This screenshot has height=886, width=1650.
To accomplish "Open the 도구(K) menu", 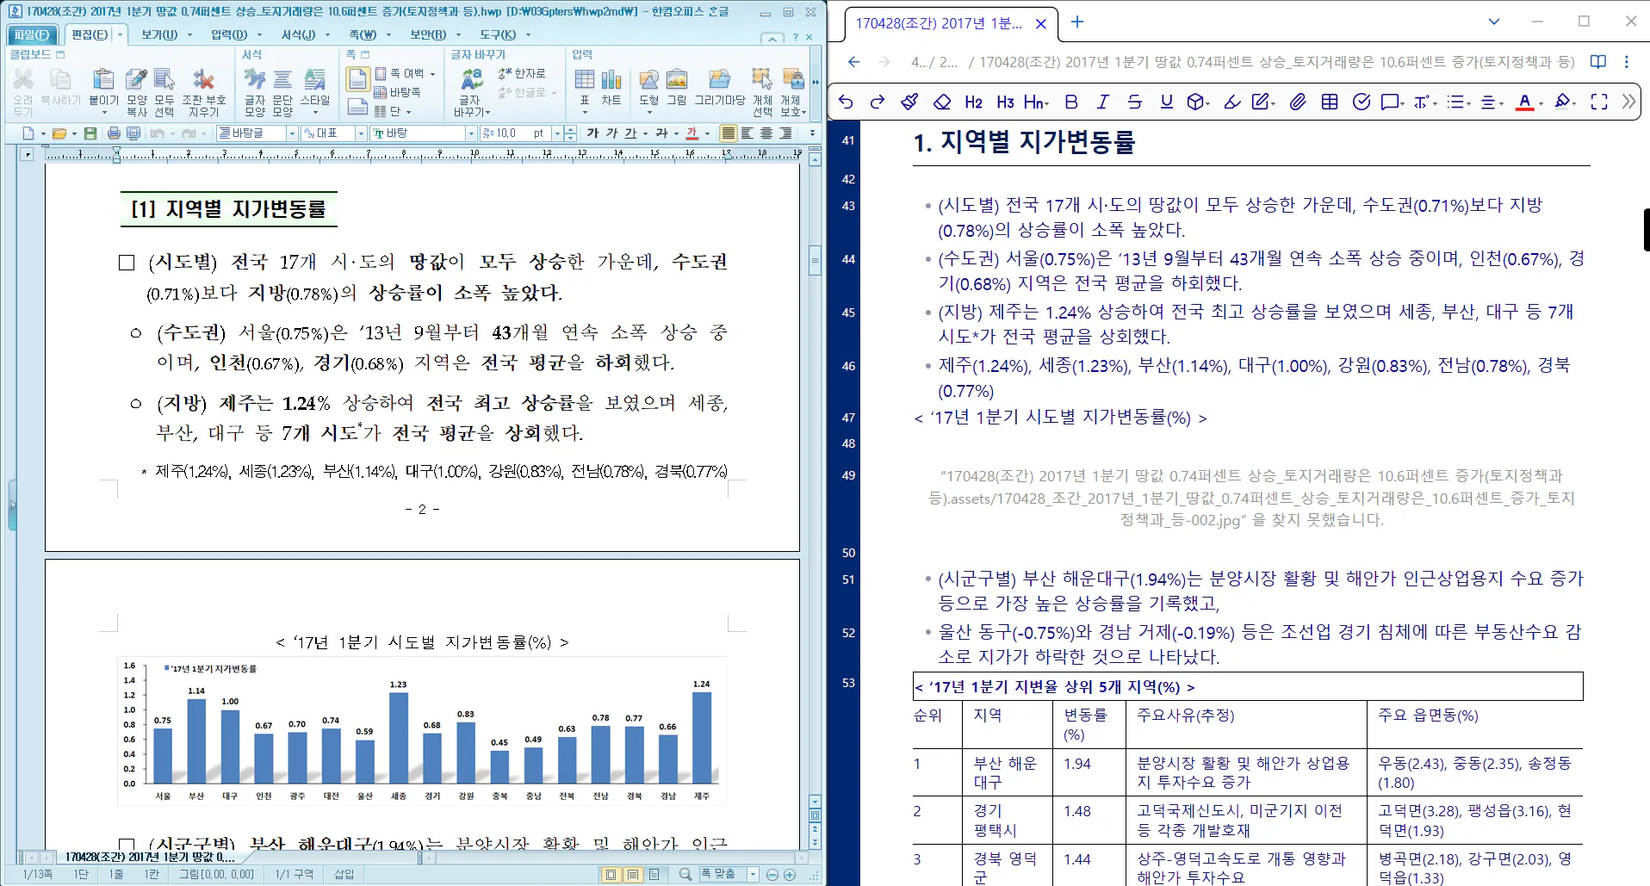I will point(498,34).
